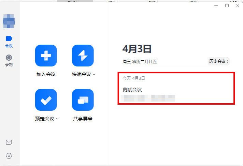The width and height of the screenshot is (243, 166).
Task: Click the 预定会议 checkmark icon
Action: 46,100
